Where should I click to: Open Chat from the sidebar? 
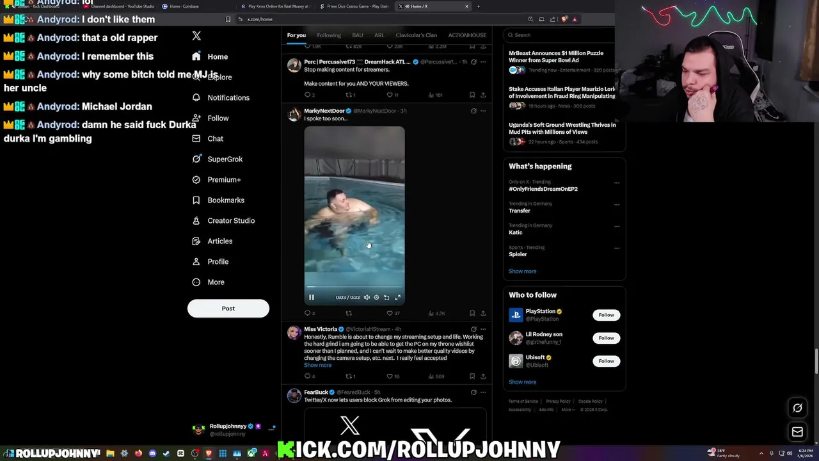(207, 138)
